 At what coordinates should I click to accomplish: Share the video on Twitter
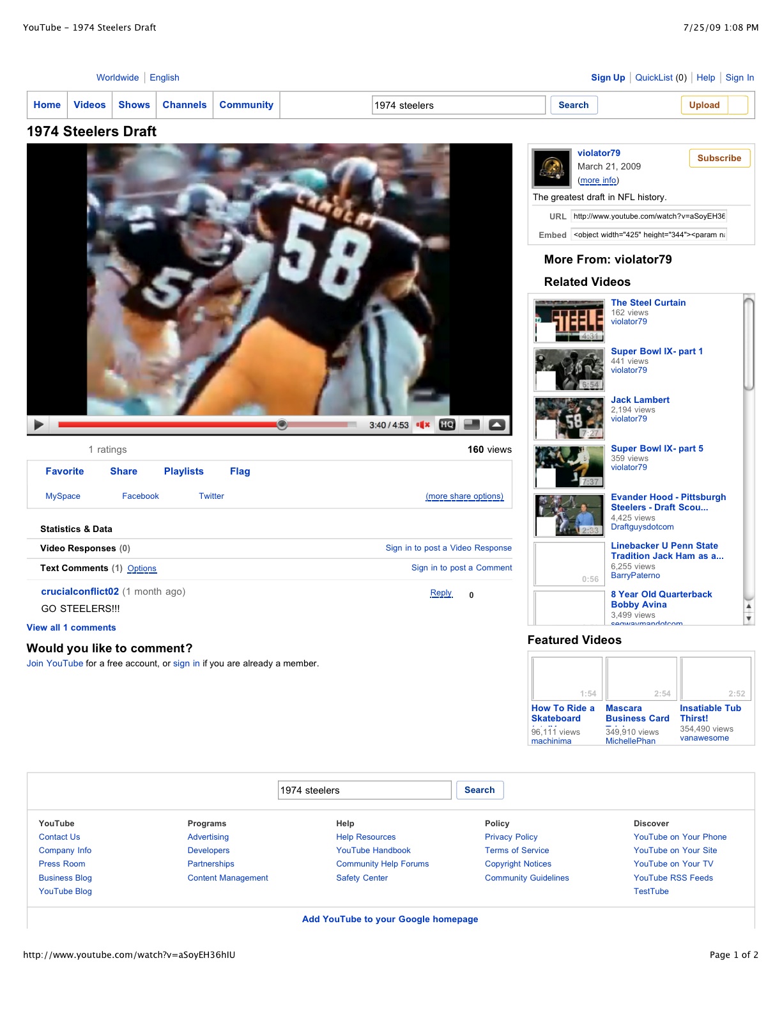coord(211,496)
